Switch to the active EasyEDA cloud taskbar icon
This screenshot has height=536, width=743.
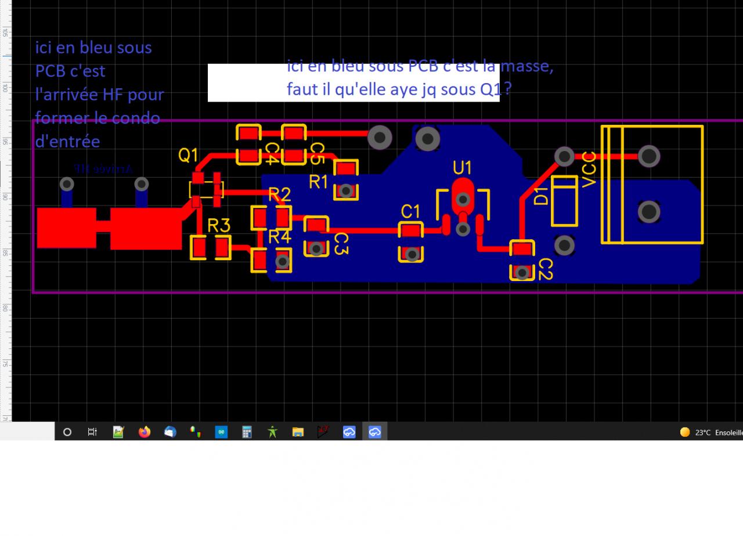375,431
